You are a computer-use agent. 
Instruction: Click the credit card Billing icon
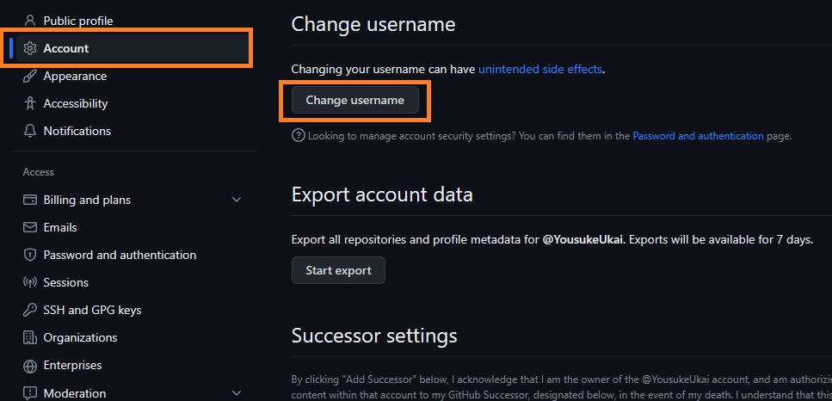tap(30, 200)
